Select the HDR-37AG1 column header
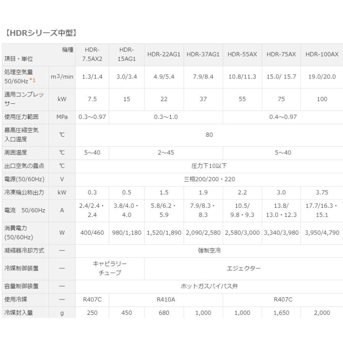Viewport: 343px width, 343px height. pos(203,54)
